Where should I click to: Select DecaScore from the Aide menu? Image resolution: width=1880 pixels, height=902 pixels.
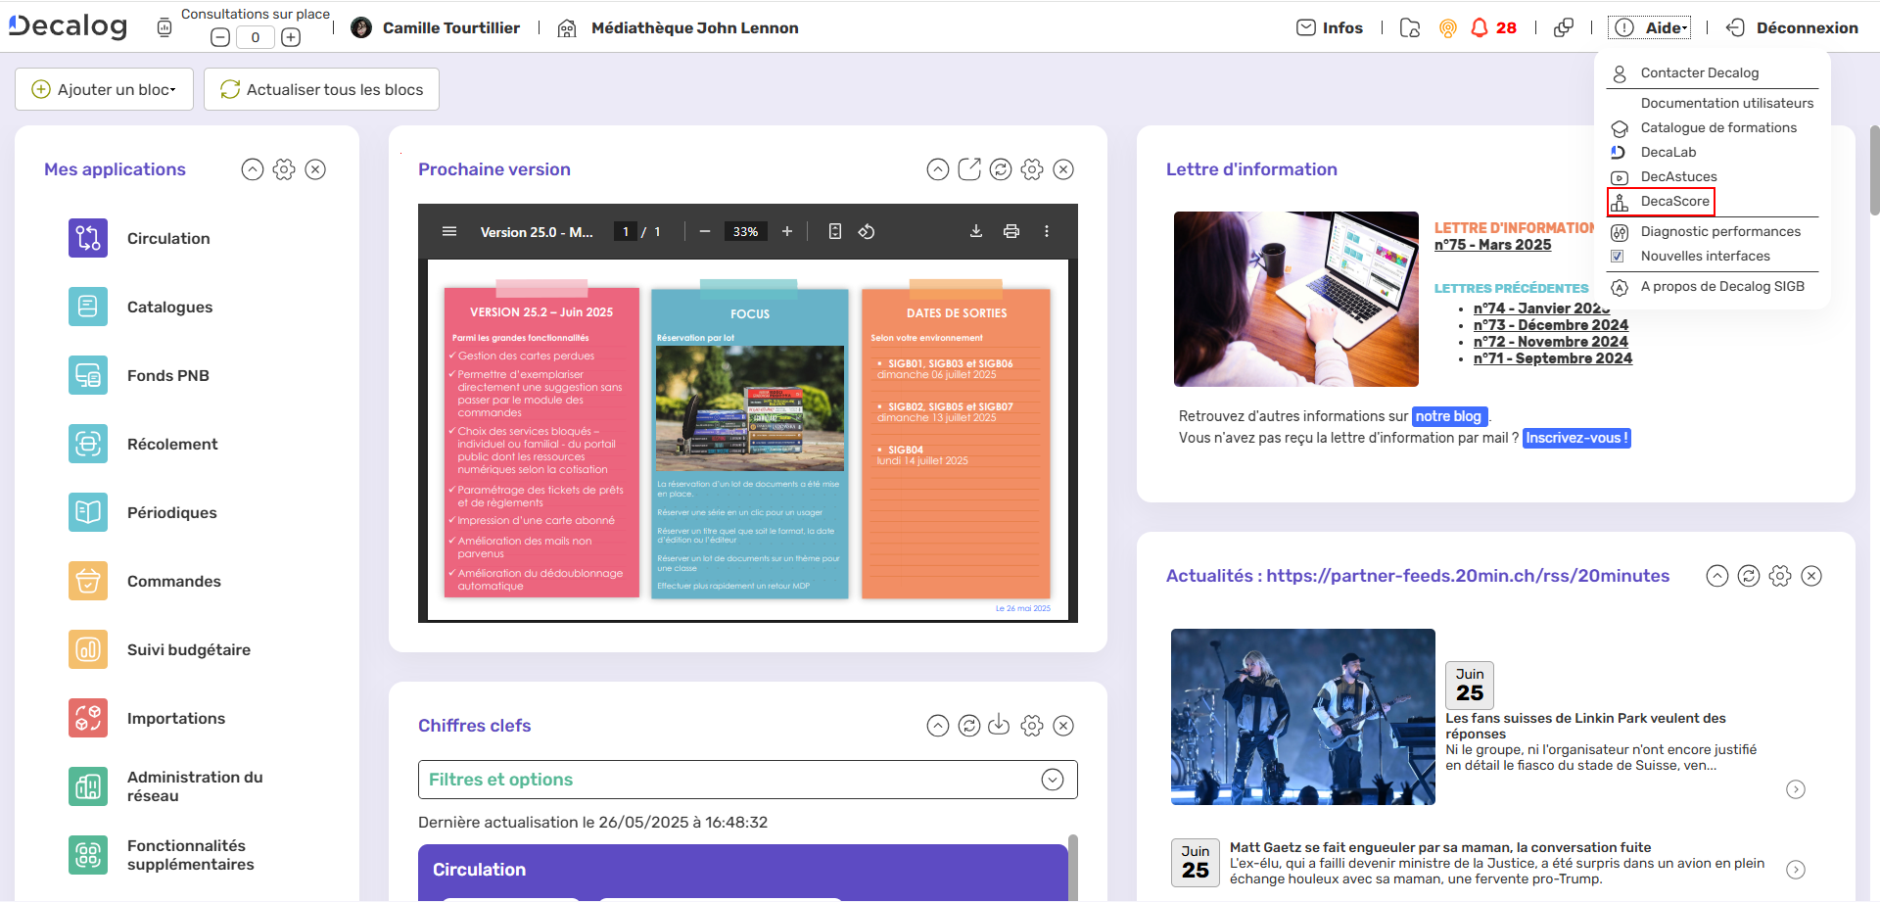pos(1674,202)
